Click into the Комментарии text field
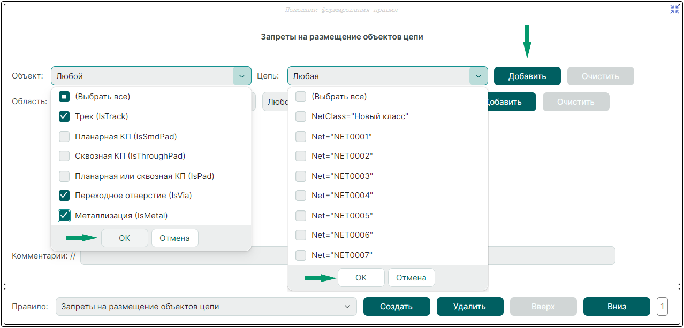This screenshot has height=328, width=684. coord(348,256)
